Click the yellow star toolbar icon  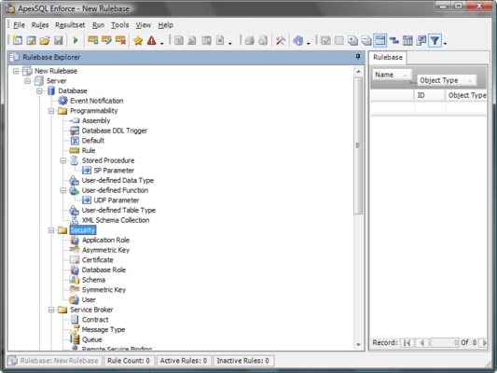click(138, 41)
